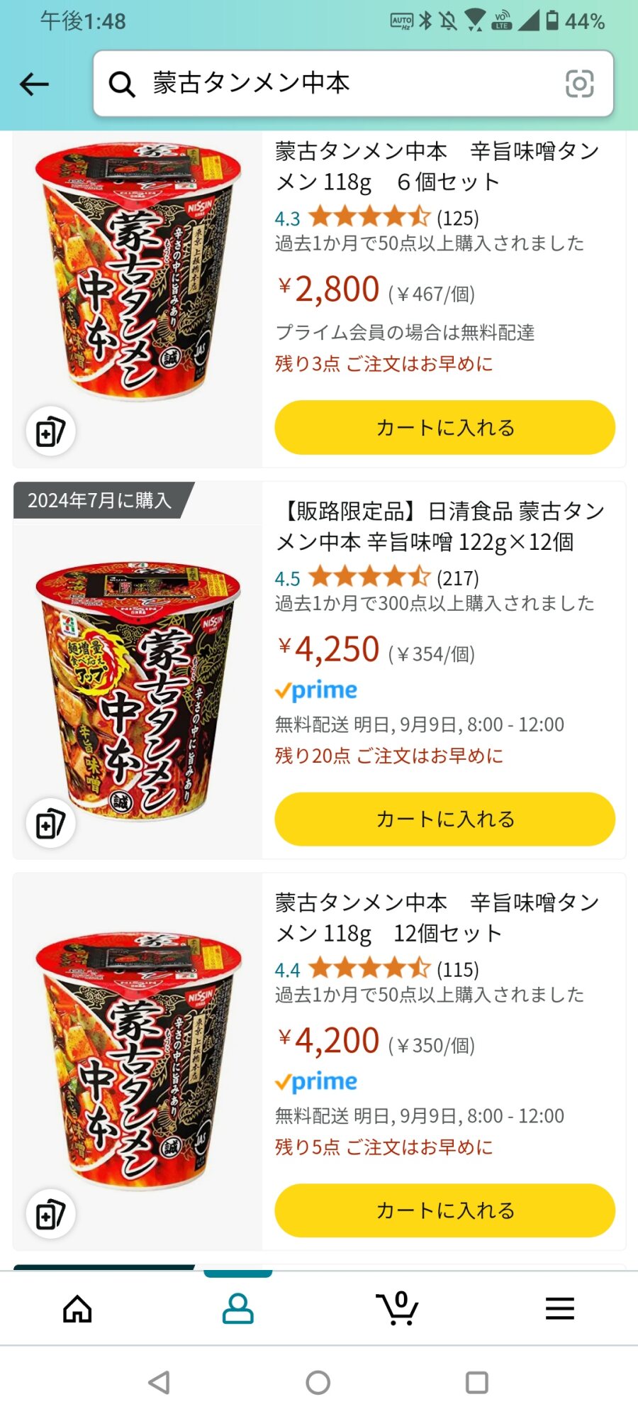
Task: Tap the magnifying glass search icon
Action: click(122, 84)
